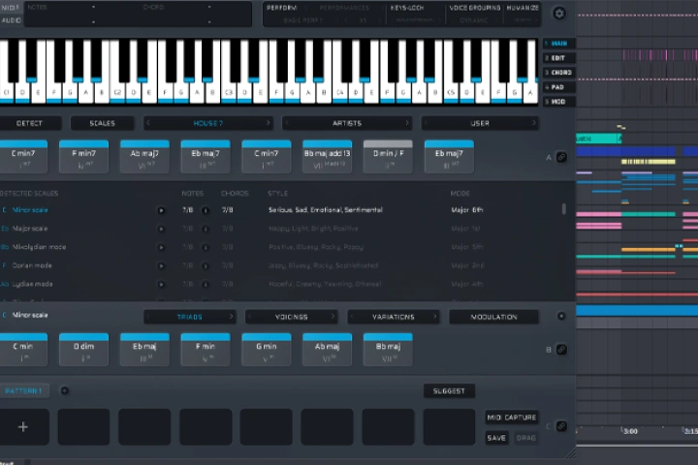Toggle VOICE GROUPING
The image size is (698, 465).
tap(474, 8)
